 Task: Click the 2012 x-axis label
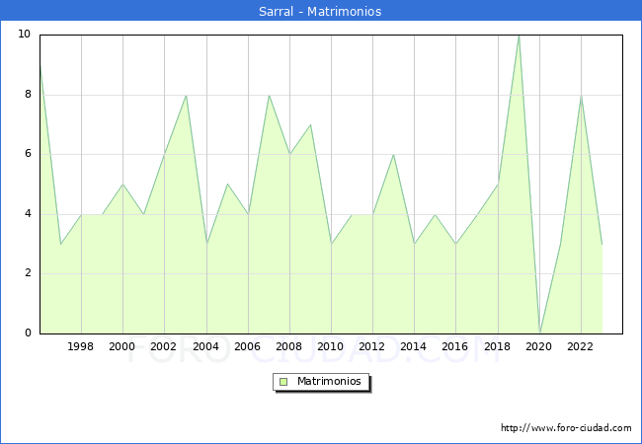click(371, 346)
